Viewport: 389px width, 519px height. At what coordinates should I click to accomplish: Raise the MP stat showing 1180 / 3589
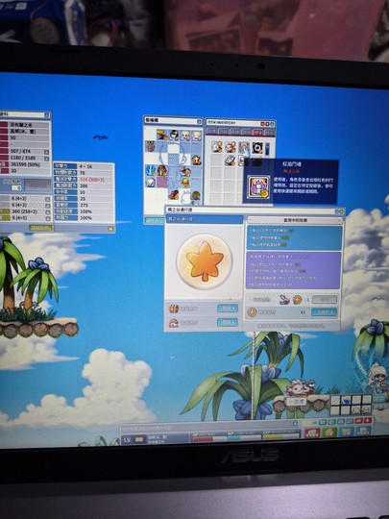(47, 158)
